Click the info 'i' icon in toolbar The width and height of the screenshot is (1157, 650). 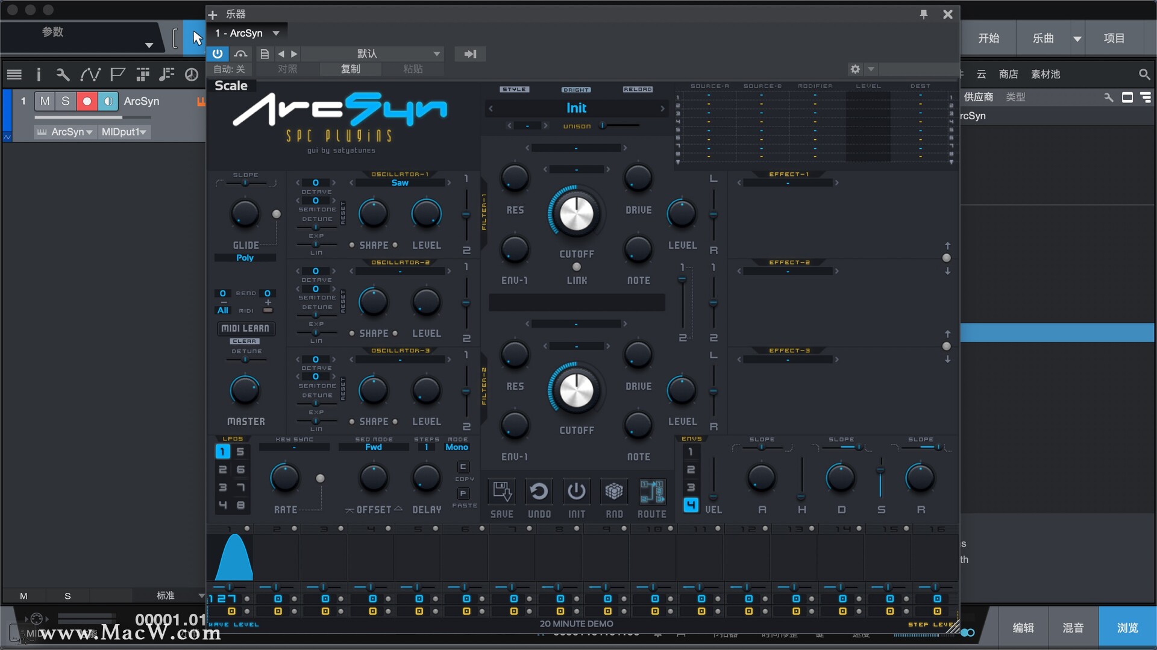pyautogui.click(x=39, y=74)
